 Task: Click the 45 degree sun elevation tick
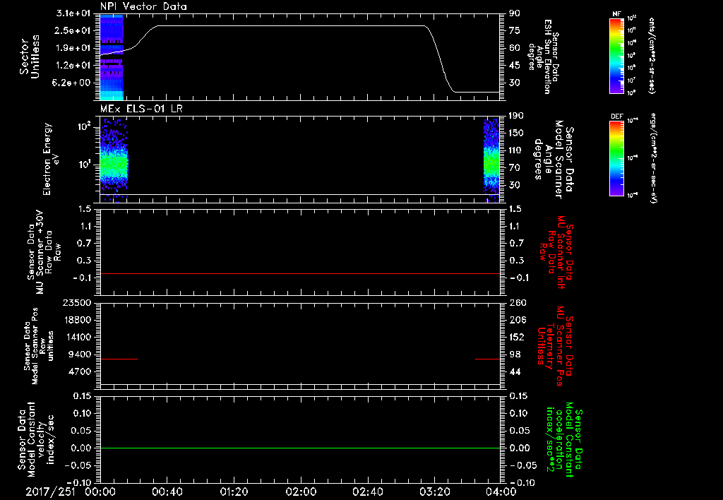(x=515, y=66)
